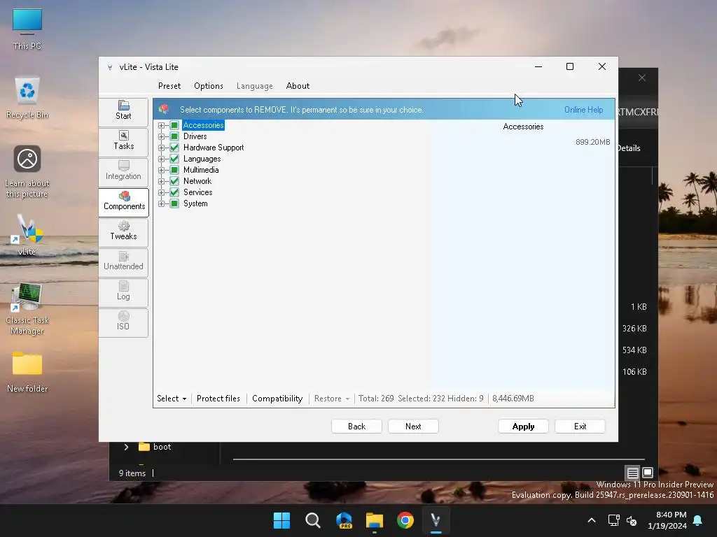
Task: Expand the Hardware Support node
Action: pyautogui.click(x=161, y=148)
